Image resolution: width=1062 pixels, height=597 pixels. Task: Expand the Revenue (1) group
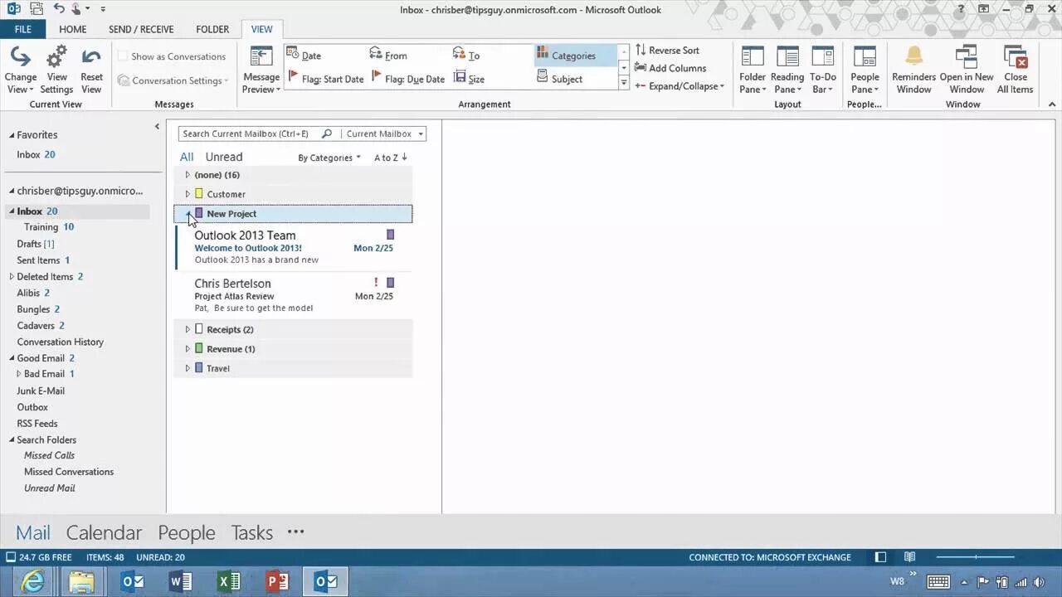click(x=188, y=349)
